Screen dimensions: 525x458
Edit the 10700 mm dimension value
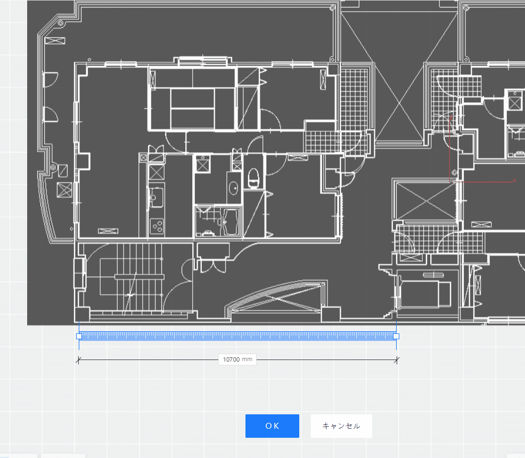[x=237, y=359]
